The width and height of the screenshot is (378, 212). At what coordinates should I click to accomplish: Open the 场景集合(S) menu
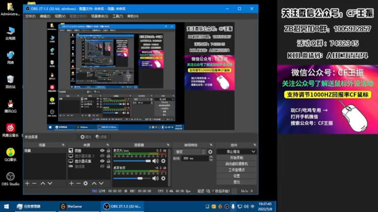coord(100,16)
